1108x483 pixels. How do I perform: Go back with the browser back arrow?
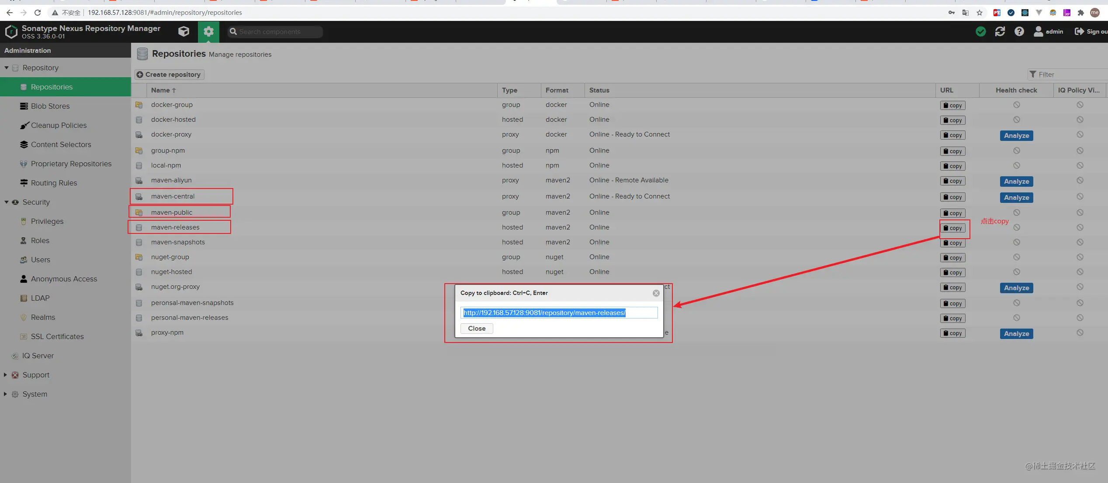pos(9,13)
